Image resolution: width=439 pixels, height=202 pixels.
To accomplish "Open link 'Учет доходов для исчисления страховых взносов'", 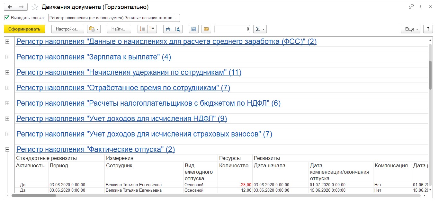I will 144,134.
